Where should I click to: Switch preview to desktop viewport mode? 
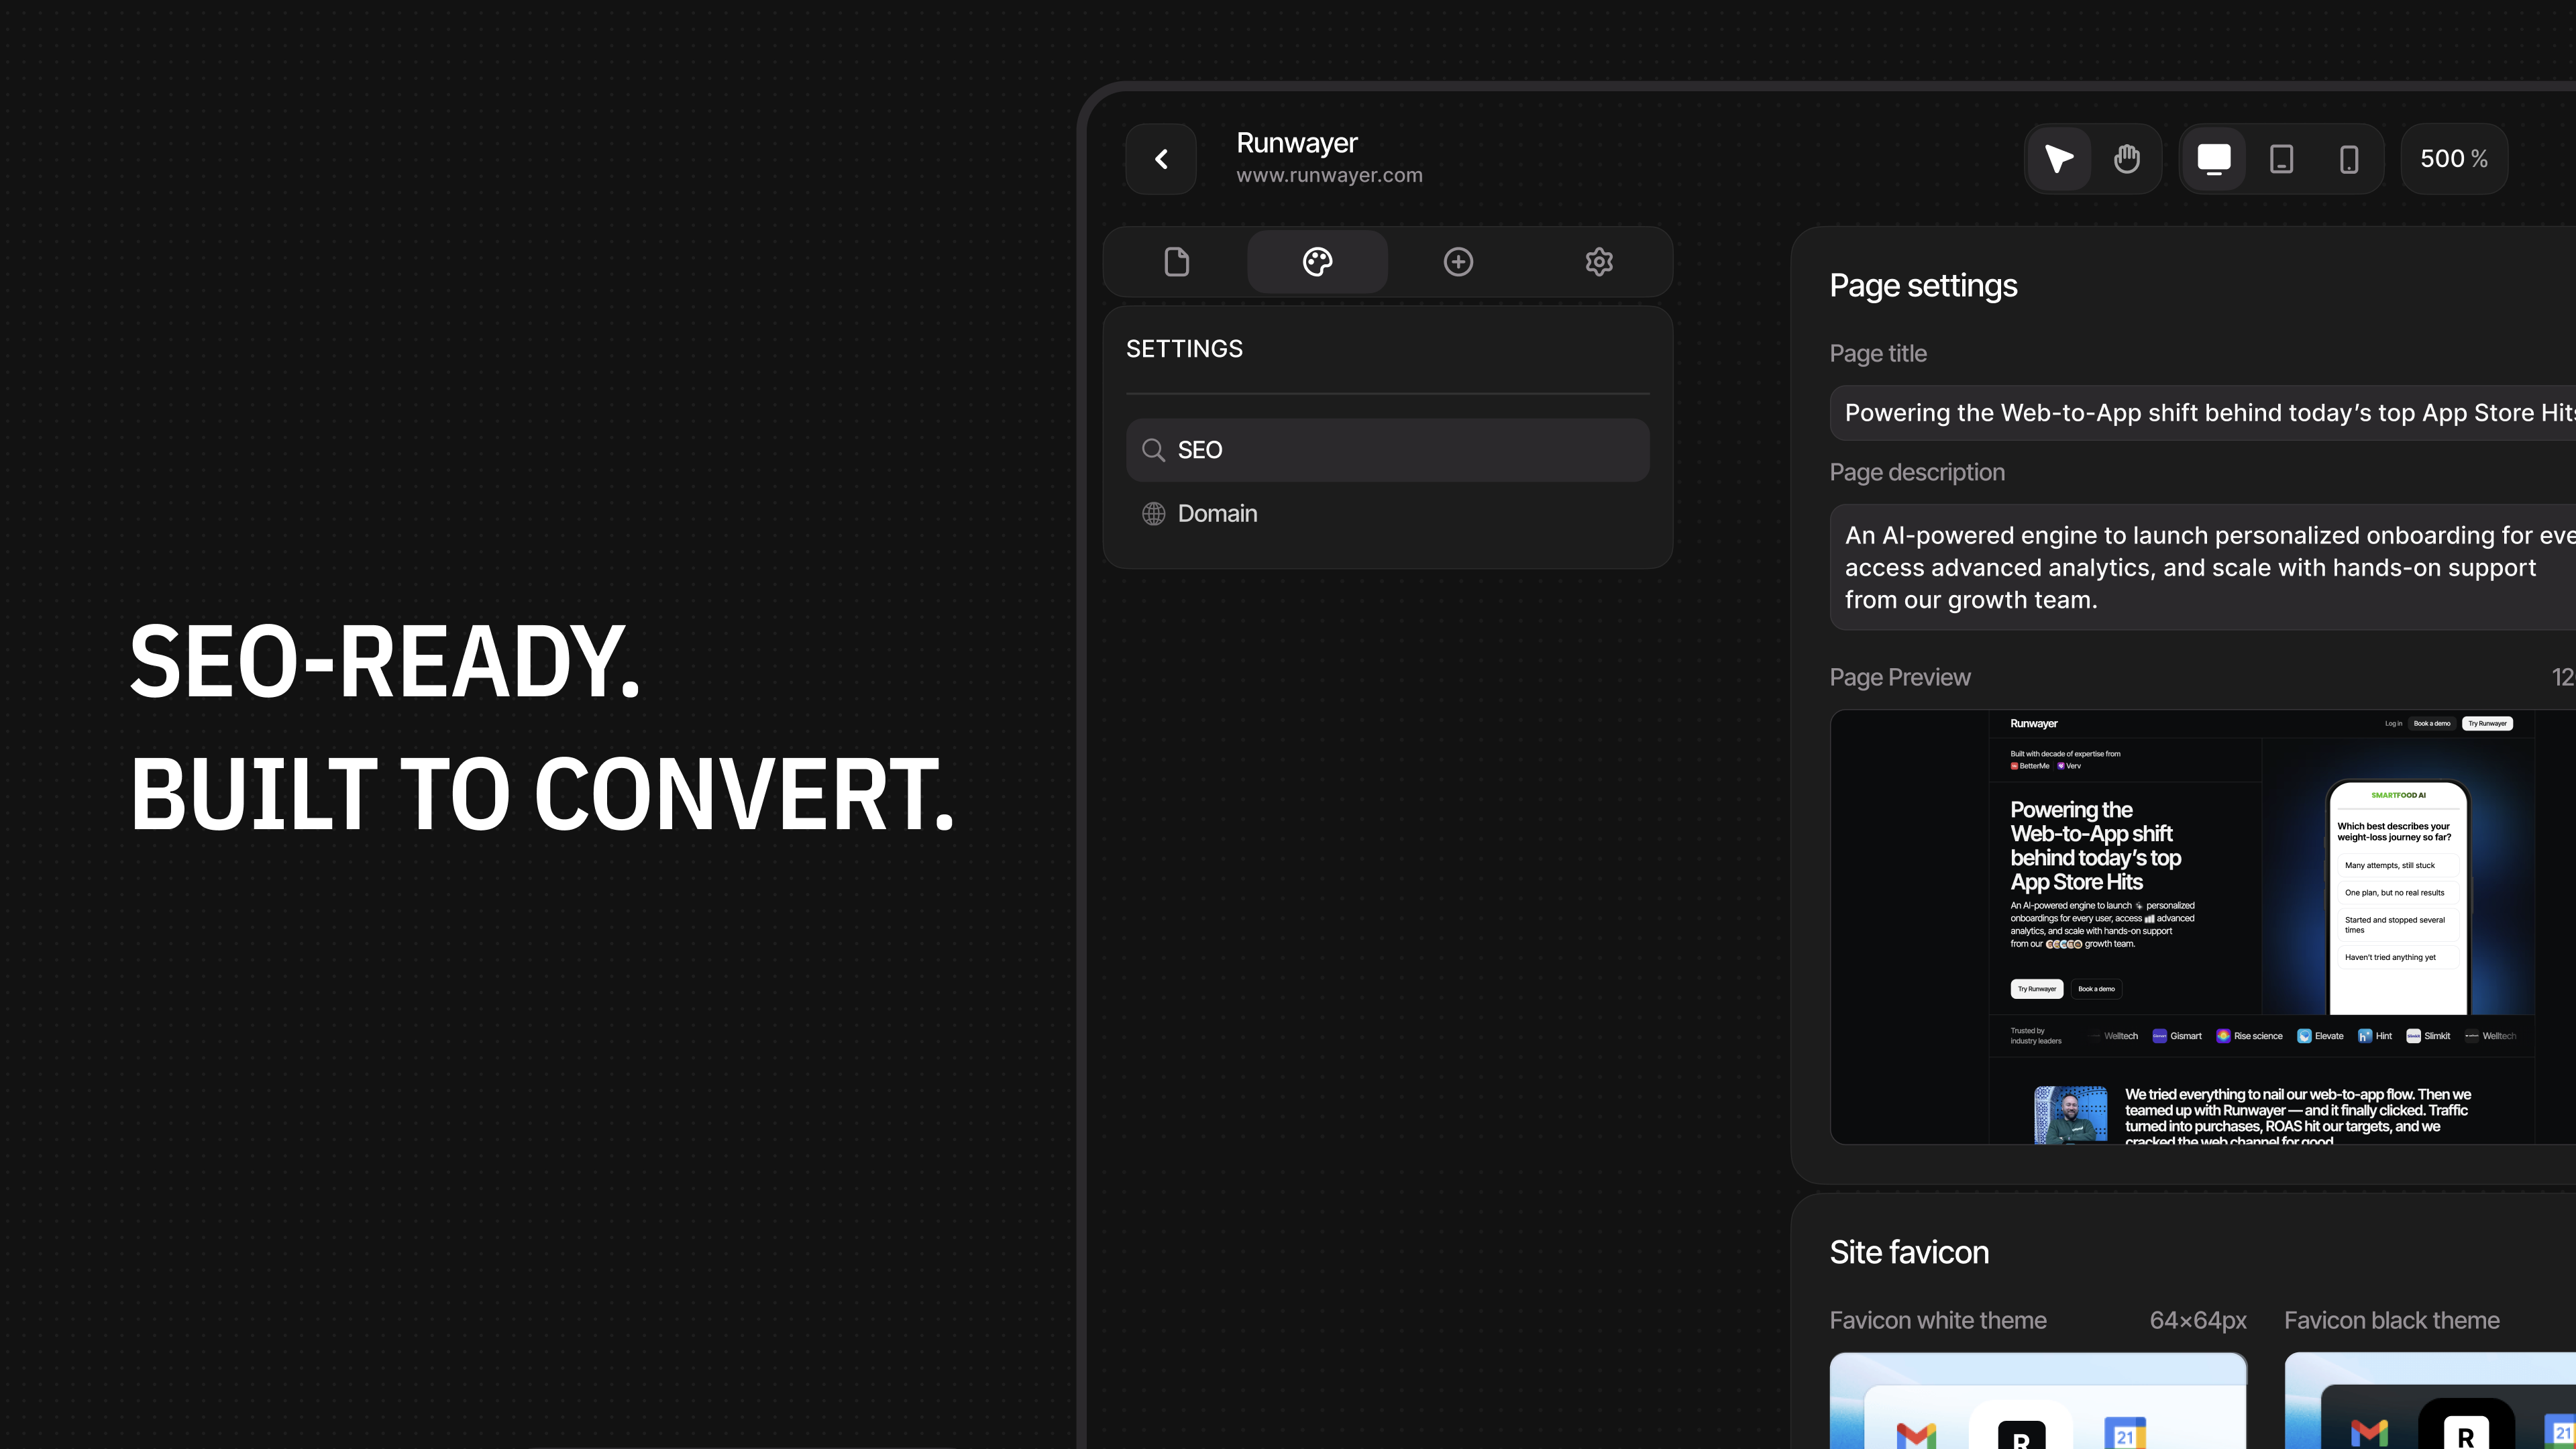[2214, 158]
